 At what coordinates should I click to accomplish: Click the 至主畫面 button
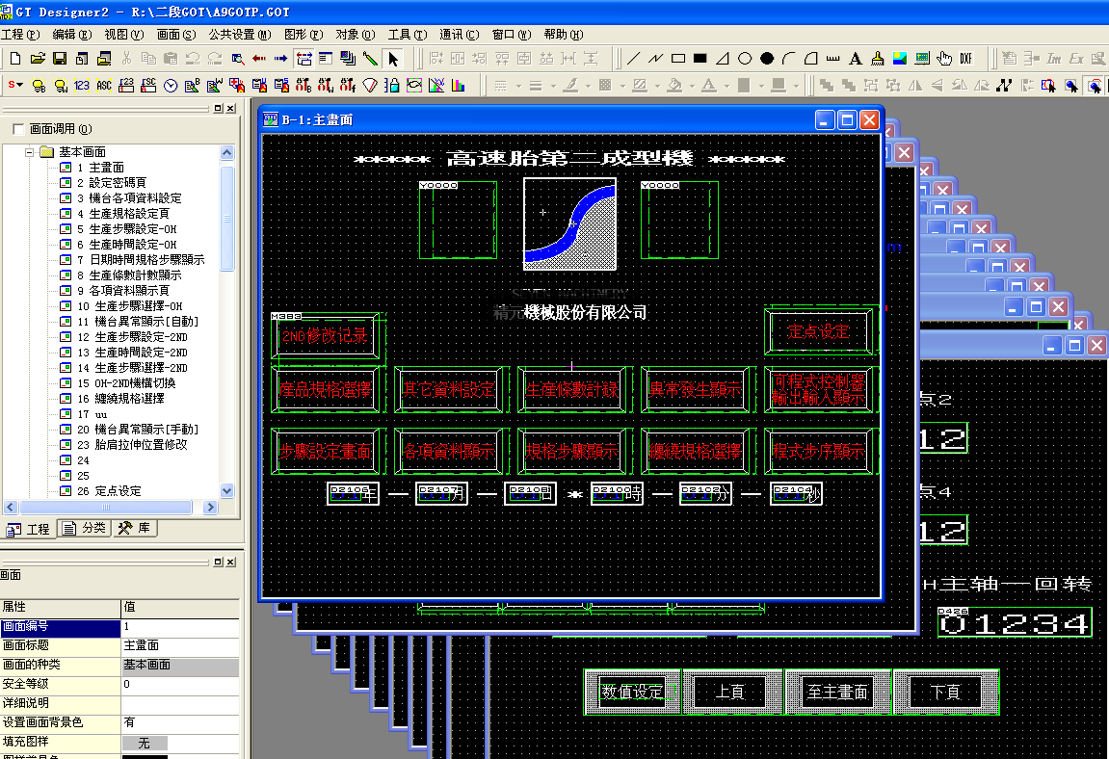click(x=837, y=692)
